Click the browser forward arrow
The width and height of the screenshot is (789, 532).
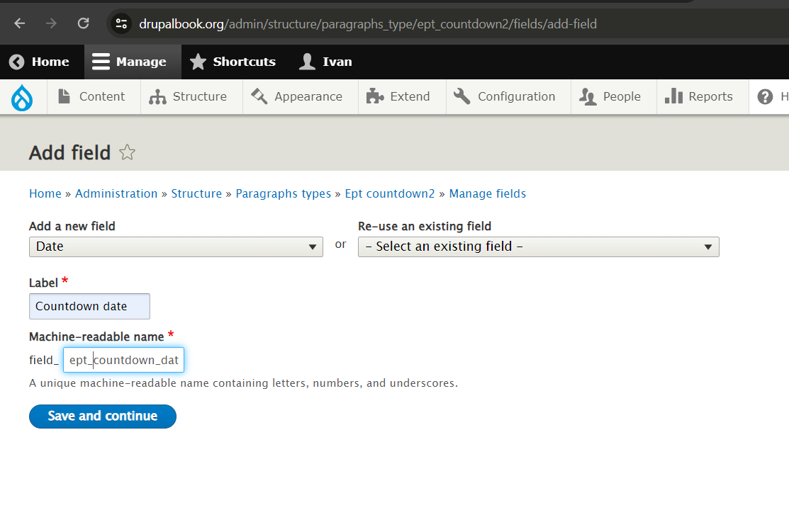(x=51, y=23)
